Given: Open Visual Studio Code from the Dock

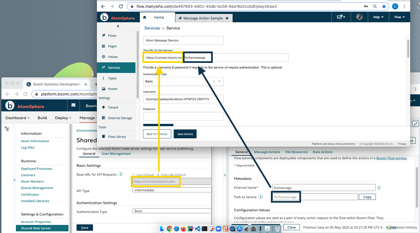Looking at the screenshot, I should click(197, 229).
